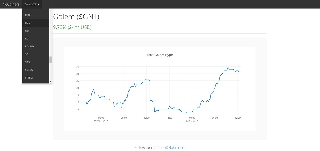The image size is (320, 151).
Task: Click the dropdown scrollbar up arrow
Action: pos(51,10)
